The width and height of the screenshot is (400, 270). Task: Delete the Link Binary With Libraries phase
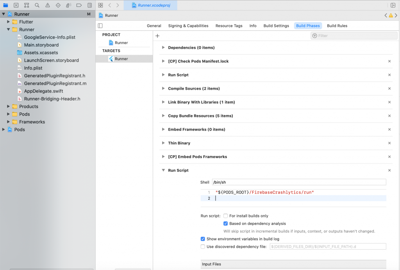click(389, 102)
